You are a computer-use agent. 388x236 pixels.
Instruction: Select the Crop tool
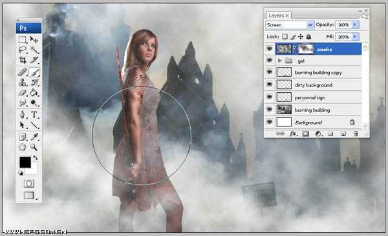click(23, 60)
